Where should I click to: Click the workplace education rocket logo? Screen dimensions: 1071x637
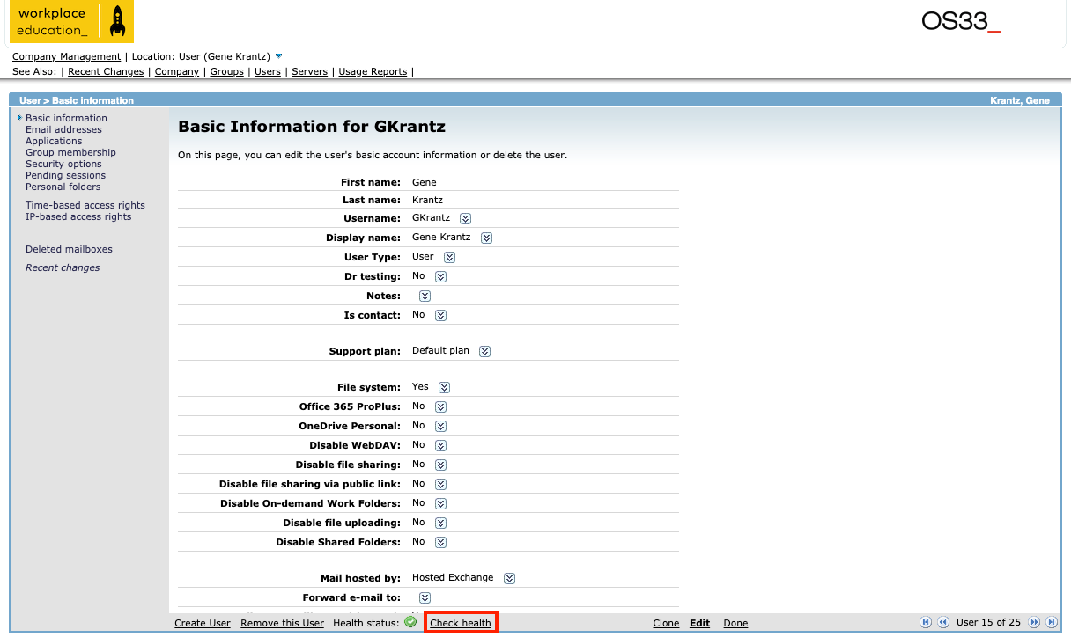[x=71, y=23]
